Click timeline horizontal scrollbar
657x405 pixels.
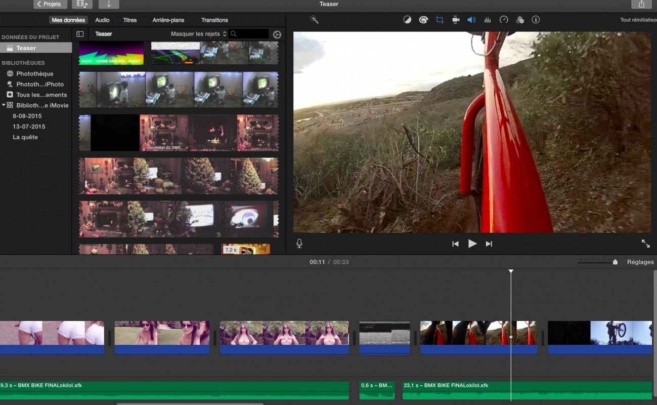coord(190,403)
